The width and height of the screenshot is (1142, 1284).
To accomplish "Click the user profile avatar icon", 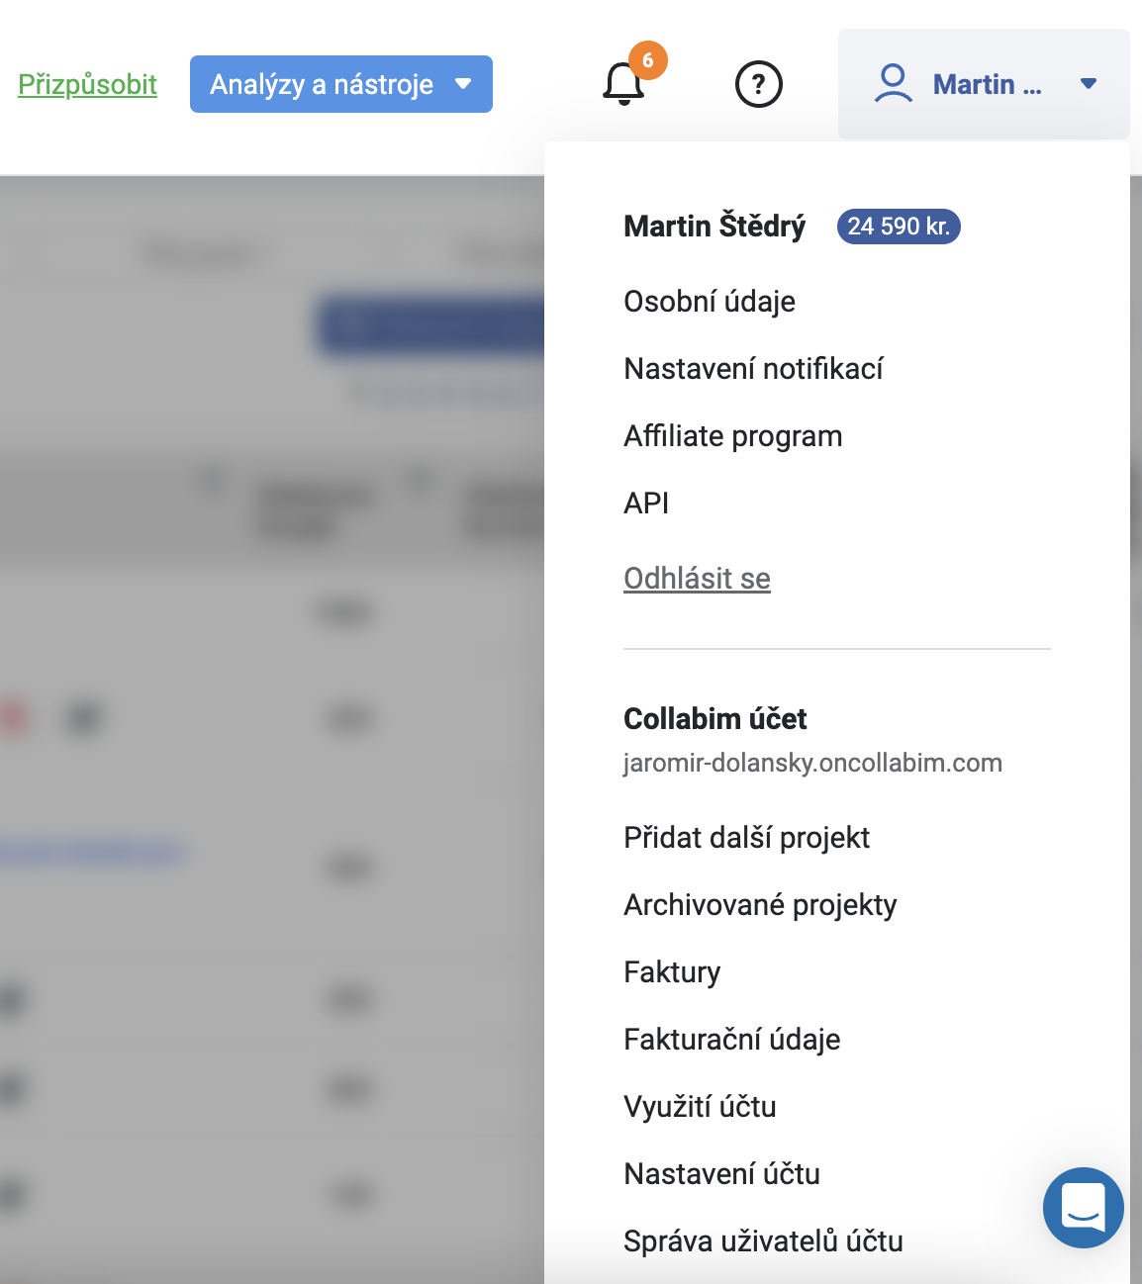I will [893, 84].
